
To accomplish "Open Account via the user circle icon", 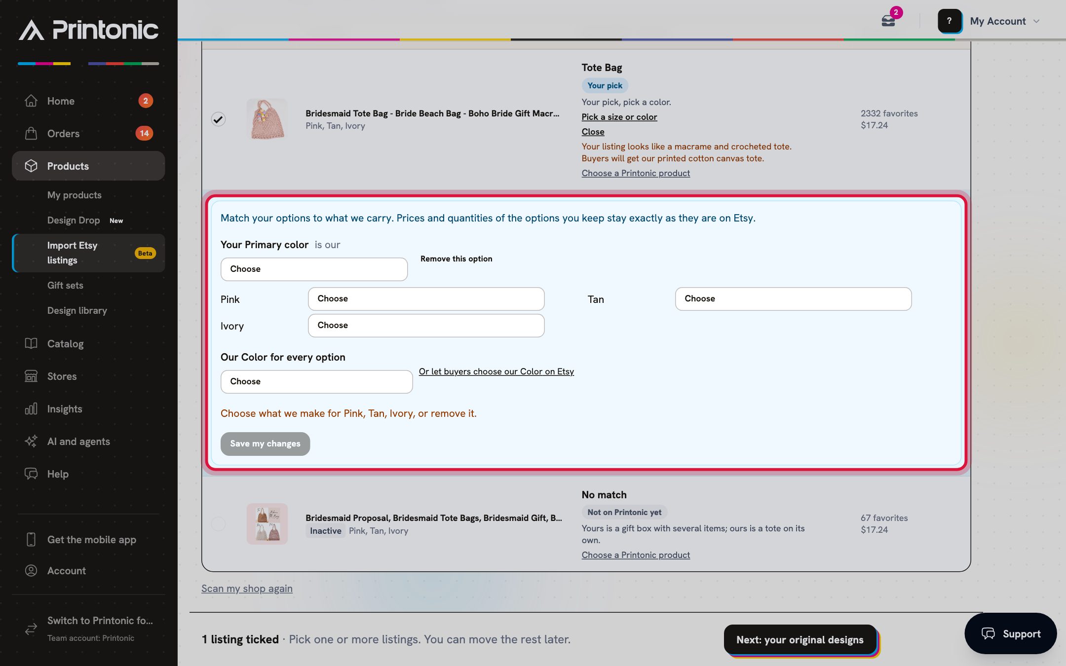I will click(31, 570).
